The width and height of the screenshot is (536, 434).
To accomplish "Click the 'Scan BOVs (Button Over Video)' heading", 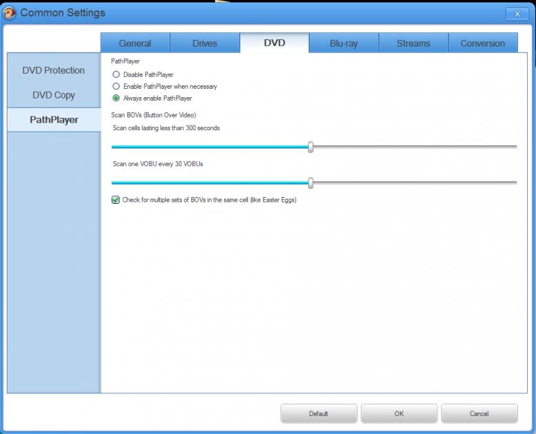I will [x=154, y=115].
